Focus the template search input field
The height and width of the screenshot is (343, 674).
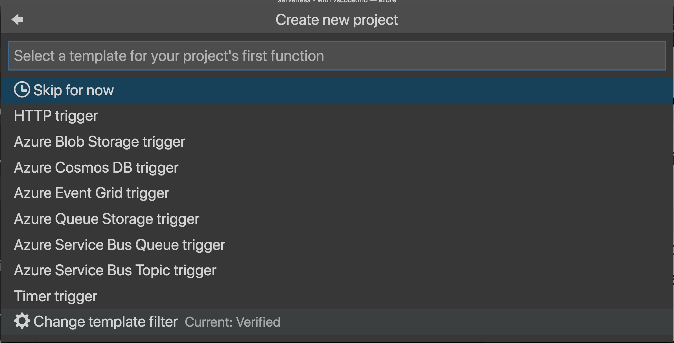(336, 56)
